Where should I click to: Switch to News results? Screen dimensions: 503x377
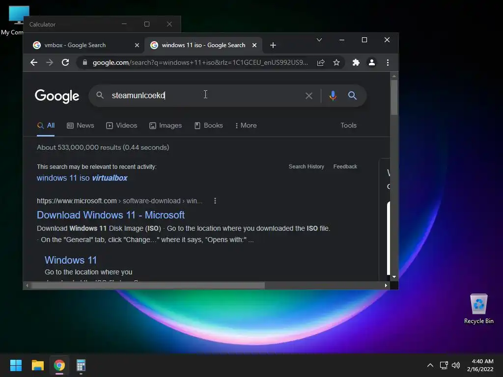(x=80, y=125)
